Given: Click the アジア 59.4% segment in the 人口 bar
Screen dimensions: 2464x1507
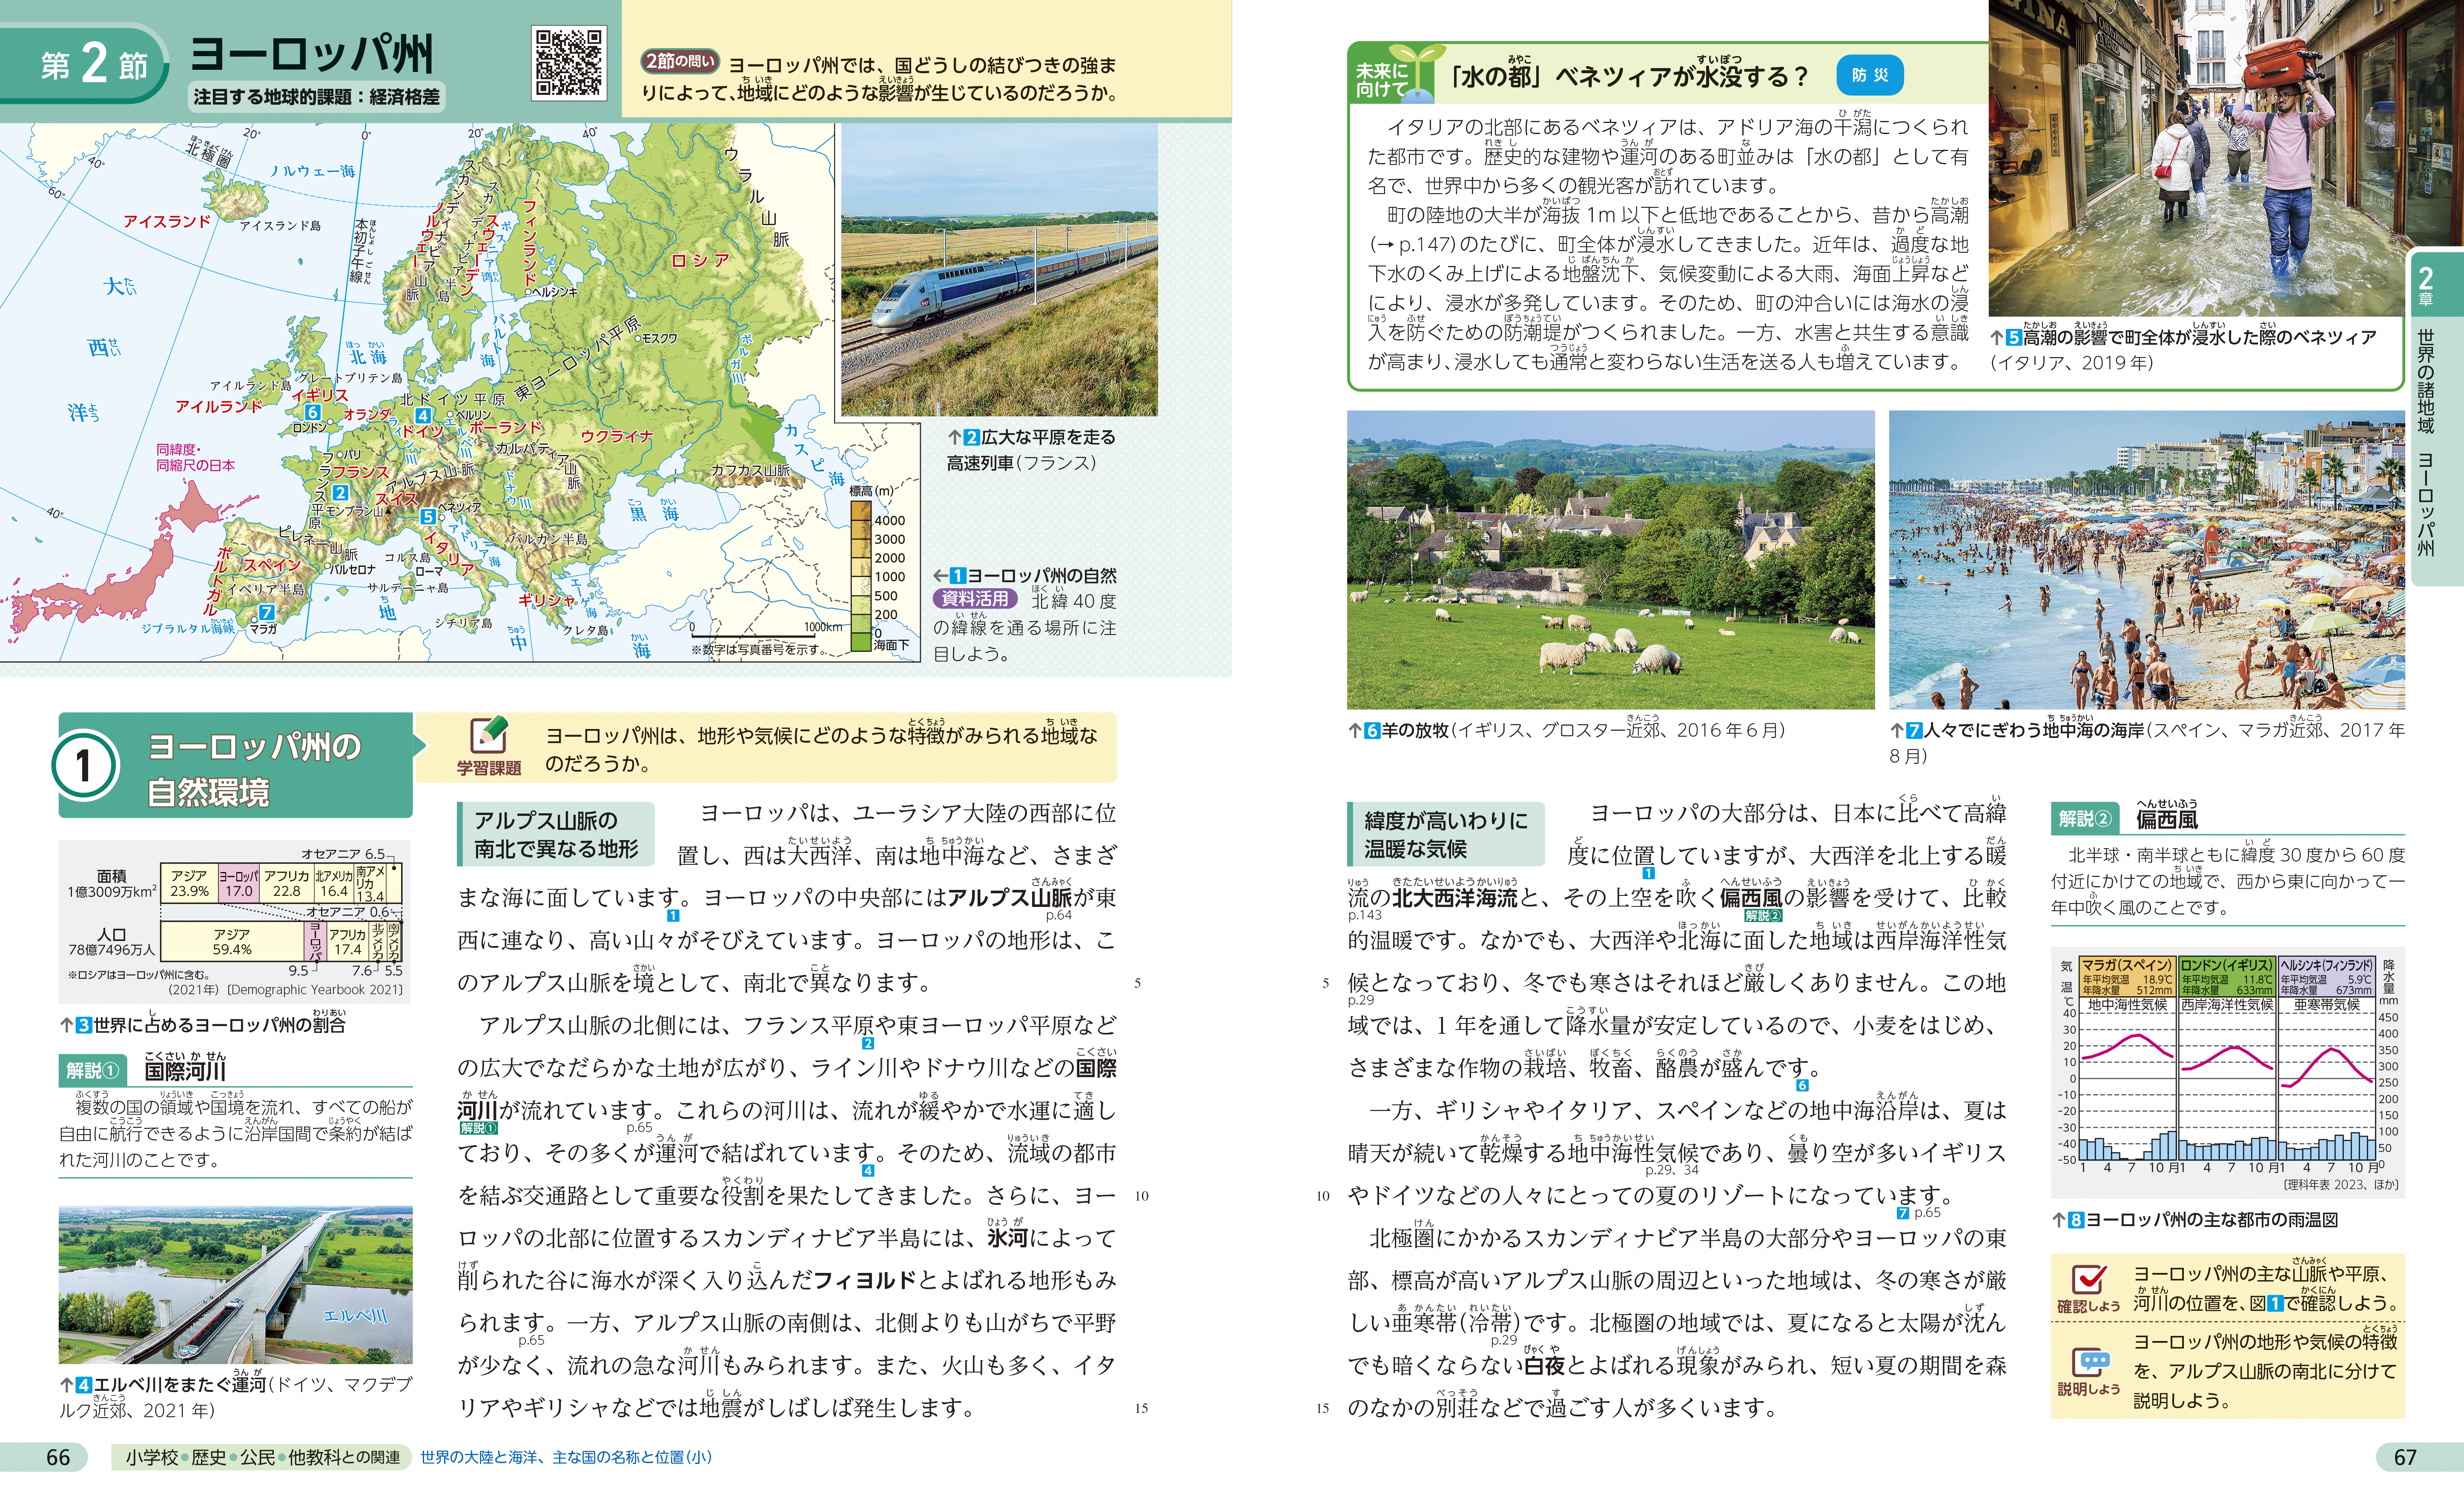Looking at the screenshot, I should (x=232, y=941).
